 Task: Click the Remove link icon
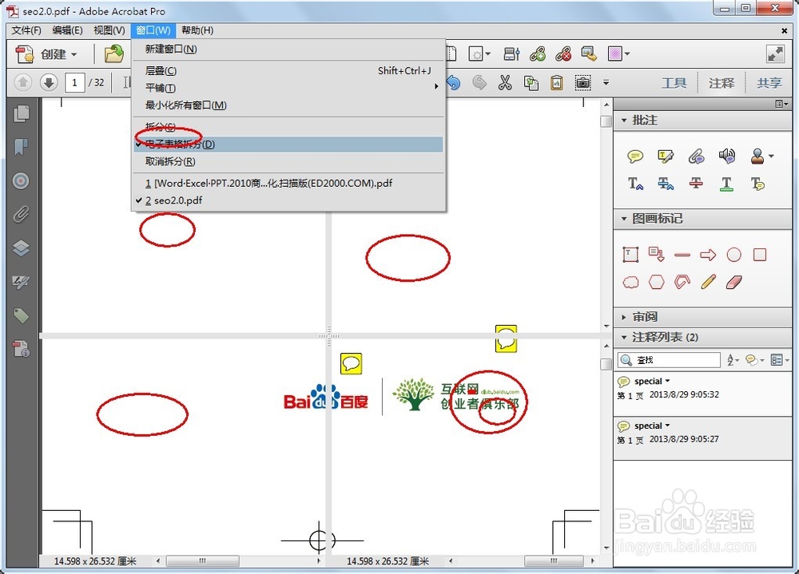563,54
